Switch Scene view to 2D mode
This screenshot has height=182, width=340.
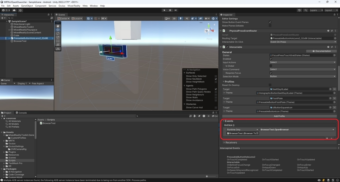[174, 18]
